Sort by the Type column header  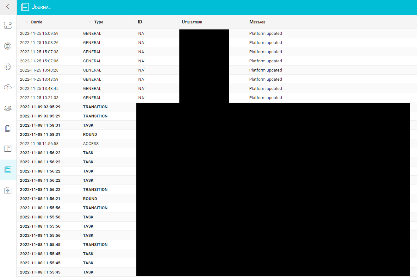click(99, 22)
